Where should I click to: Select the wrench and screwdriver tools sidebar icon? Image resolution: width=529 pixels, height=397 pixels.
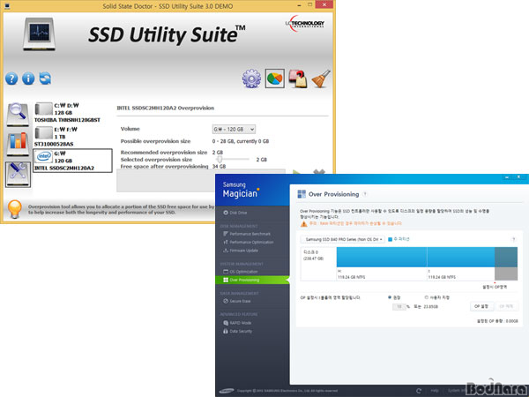(18, 174)
